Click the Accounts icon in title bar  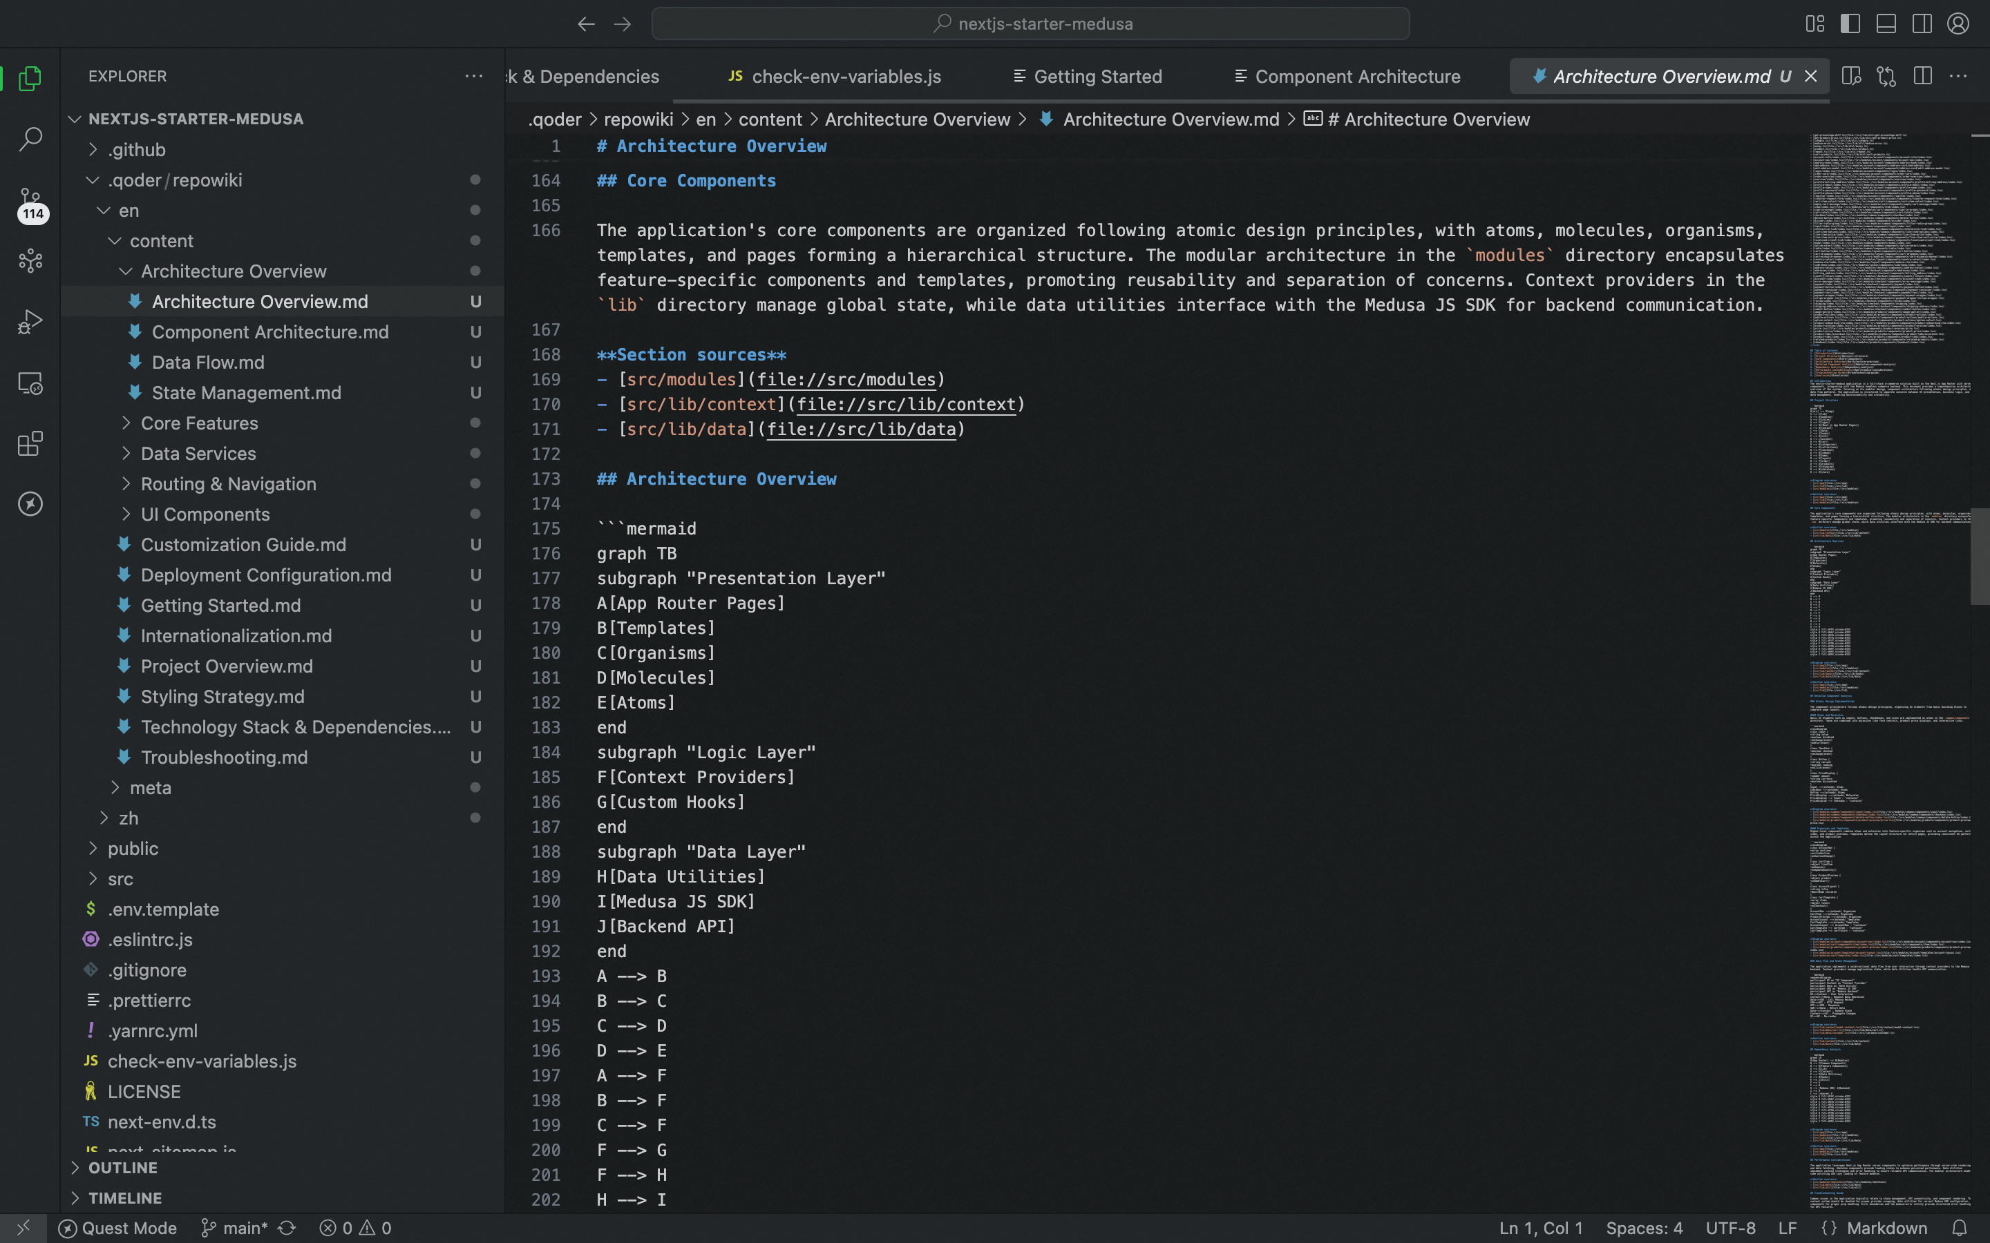tap(1958, 24)
